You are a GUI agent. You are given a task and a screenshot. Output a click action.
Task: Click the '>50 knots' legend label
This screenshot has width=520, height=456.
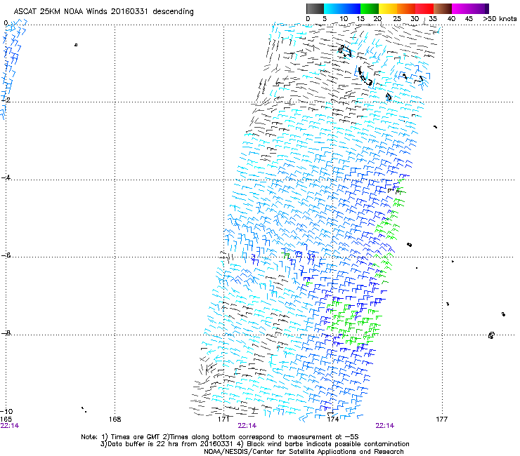[500, 19]
